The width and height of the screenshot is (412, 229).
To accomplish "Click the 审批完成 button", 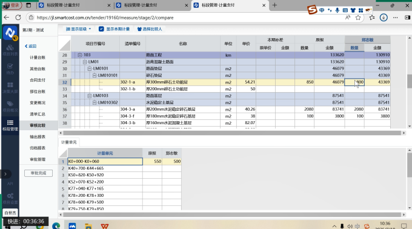I will click(x=38, y=173).
